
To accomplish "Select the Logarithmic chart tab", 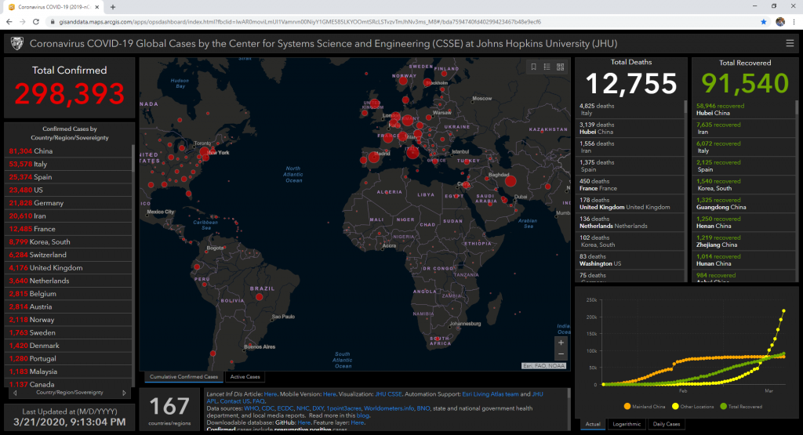I will pos(627,424).
